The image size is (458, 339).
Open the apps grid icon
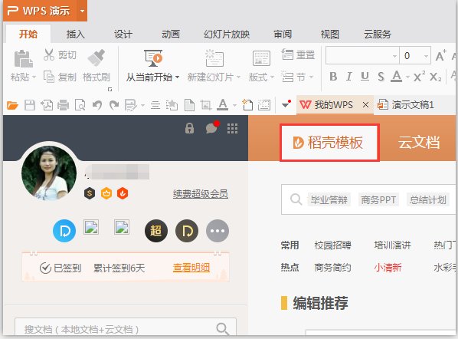[x=233, y=128]
